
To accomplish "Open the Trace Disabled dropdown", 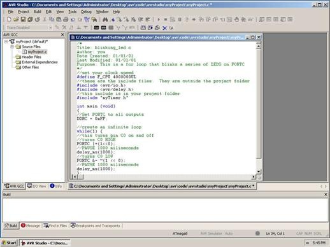I will click(50, 27).
